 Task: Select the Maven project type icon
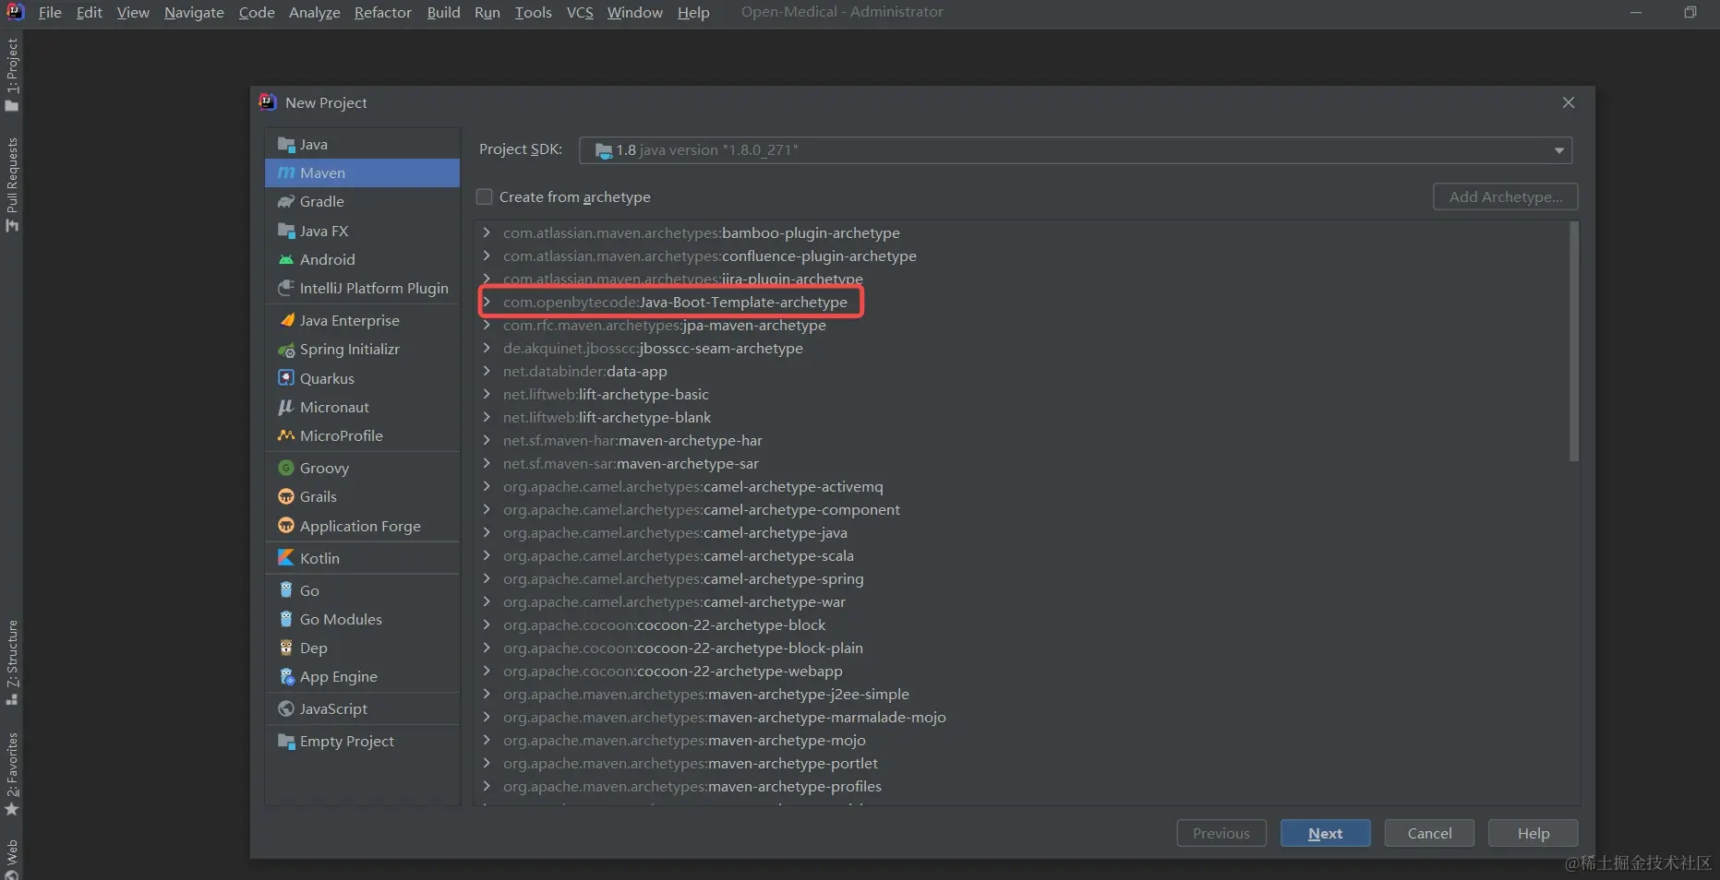(x=286, y=173)
